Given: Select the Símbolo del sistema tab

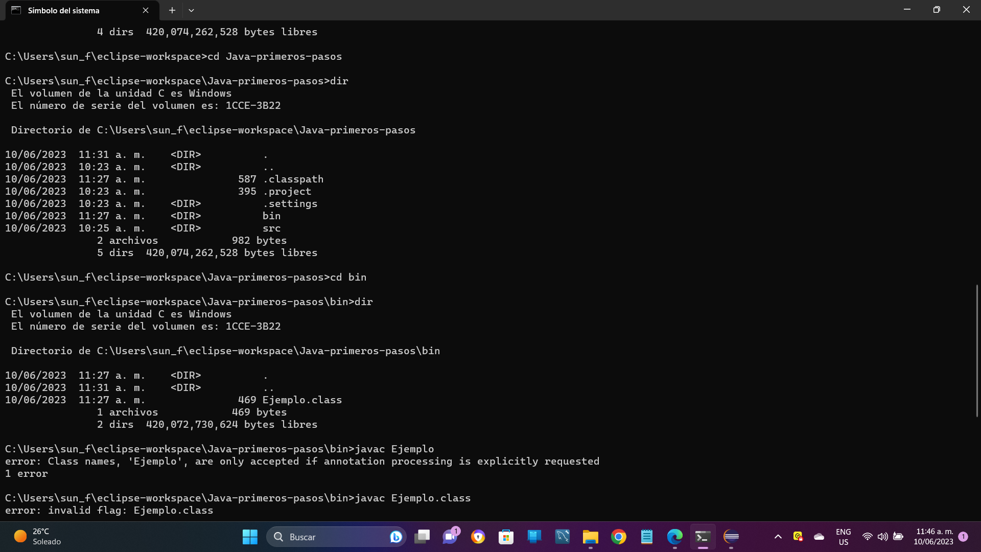Looking at the screenshot, I should [x=82, y=10].
